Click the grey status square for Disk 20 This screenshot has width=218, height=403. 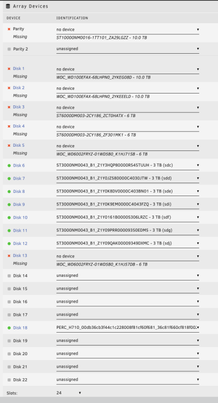(9, 354)
